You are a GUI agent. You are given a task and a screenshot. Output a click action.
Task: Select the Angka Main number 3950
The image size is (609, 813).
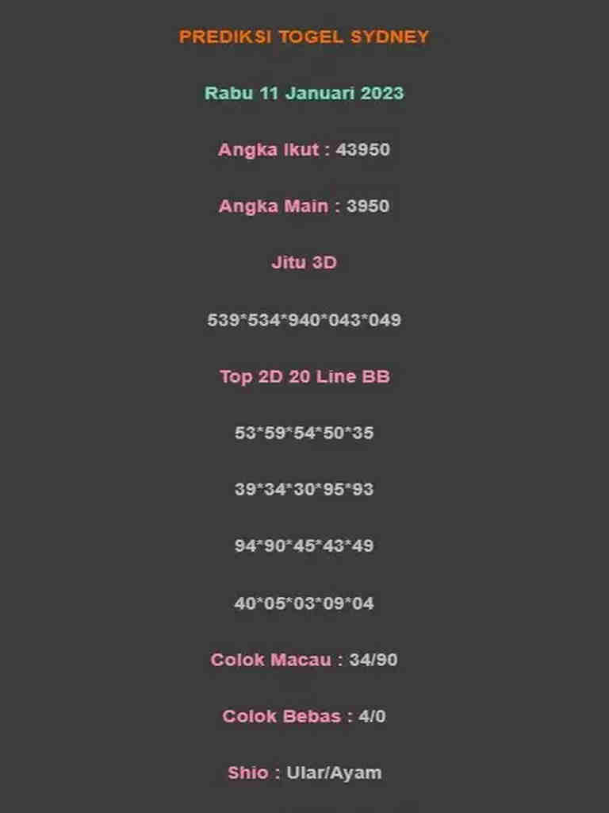[368, 206]
